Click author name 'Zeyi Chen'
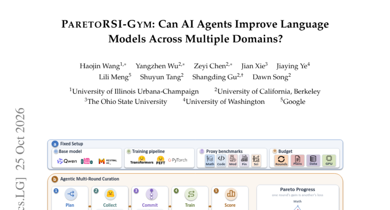390x210 pixels. pos(210,66)
